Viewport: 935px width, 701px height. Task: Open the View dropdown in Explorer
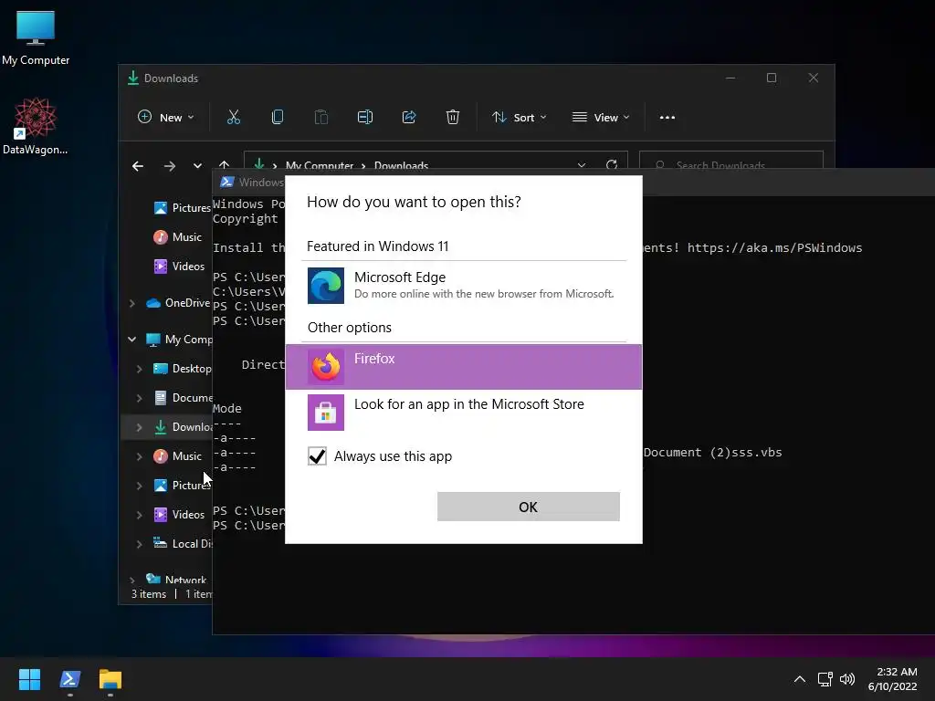pos(601,118)
